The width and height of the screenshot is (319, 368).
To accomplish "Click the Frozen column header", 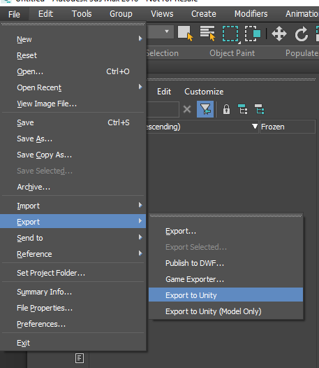I will click(x=288, y=127).
